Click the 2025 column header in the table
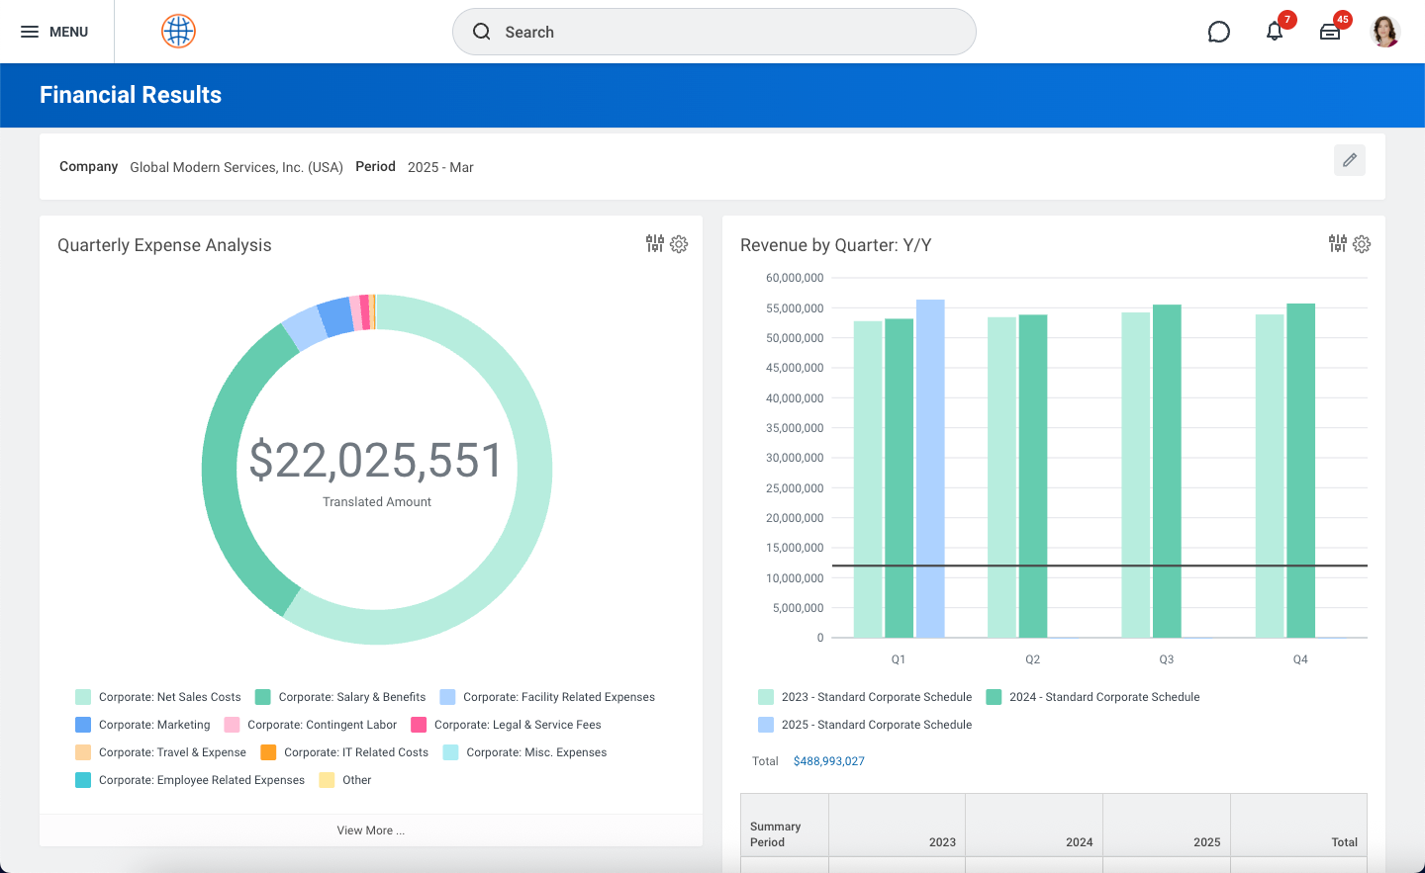Screen dimensions: 1425x873 (x=1206, y=842)
